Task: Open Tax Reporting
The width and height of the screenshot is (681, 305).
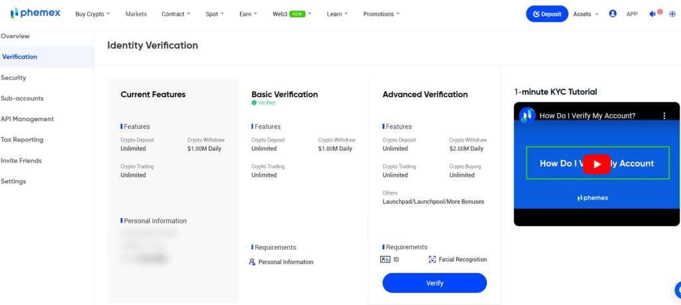Action: click(22, 140)
